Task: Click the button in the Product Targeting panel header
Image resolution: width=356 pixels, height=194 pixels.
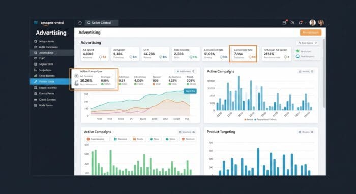Action: coord(306,132)
